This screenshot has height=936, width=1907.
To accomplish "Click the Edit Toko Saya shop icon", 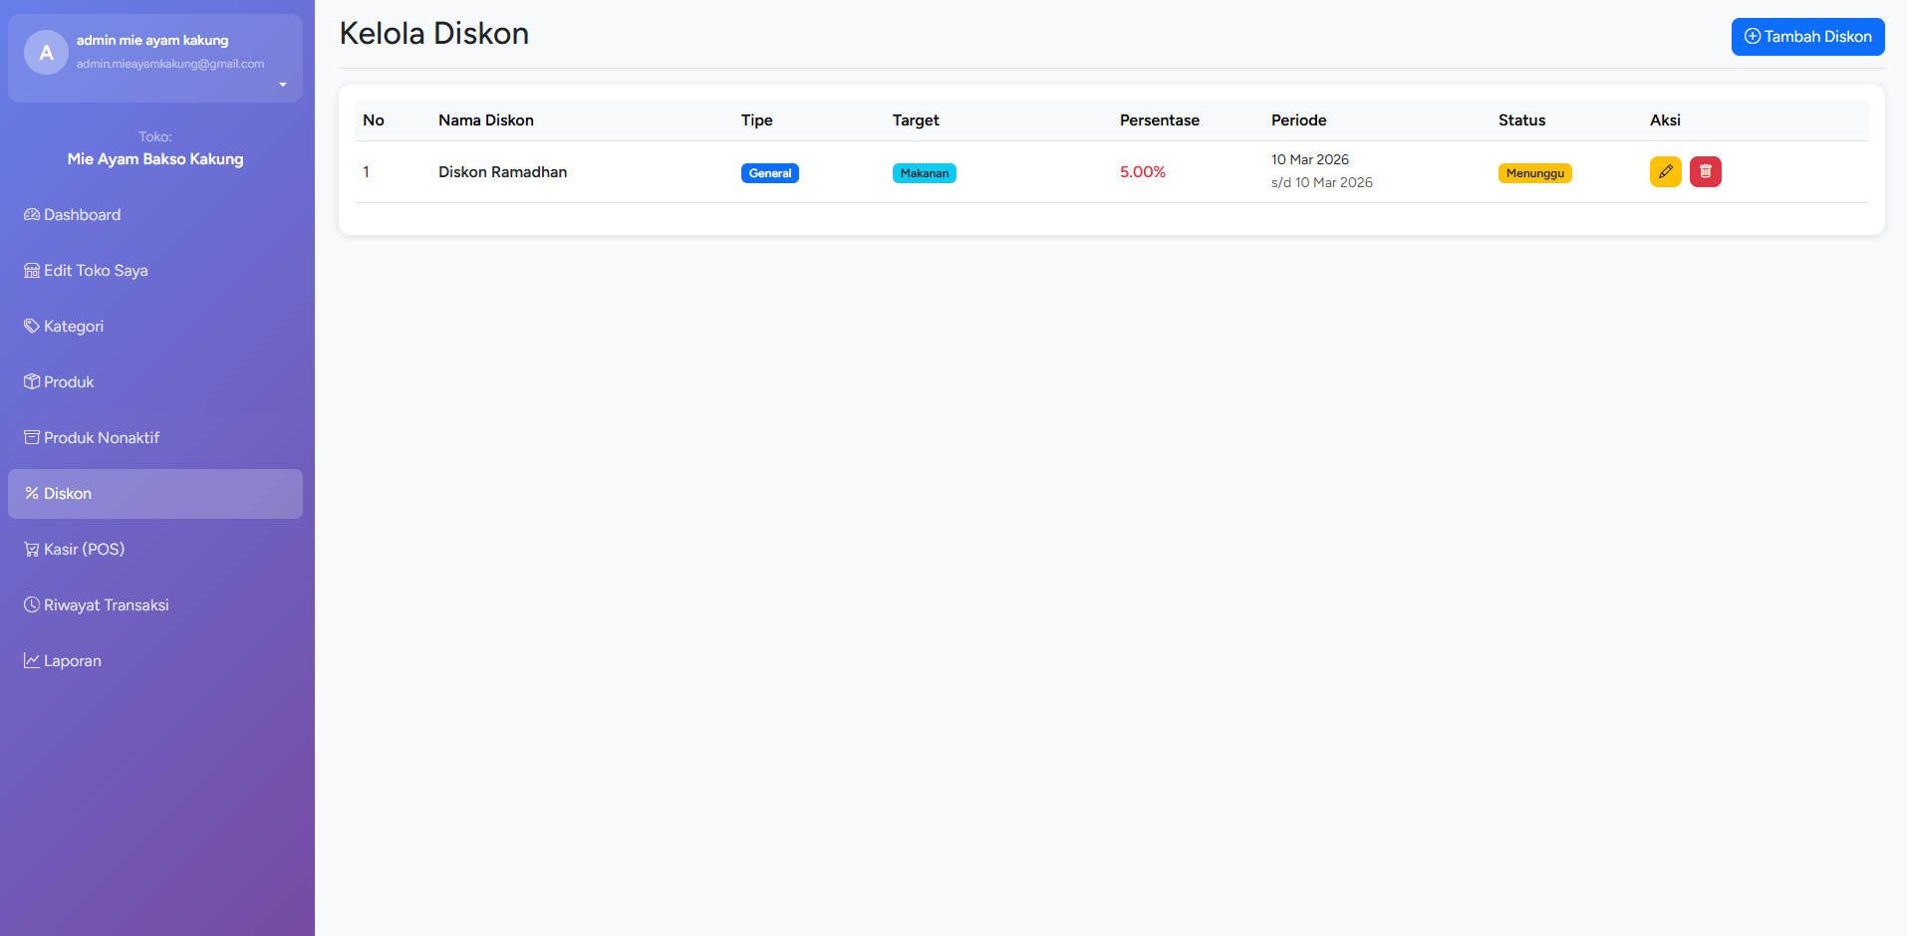I will [x=32, y=271].
